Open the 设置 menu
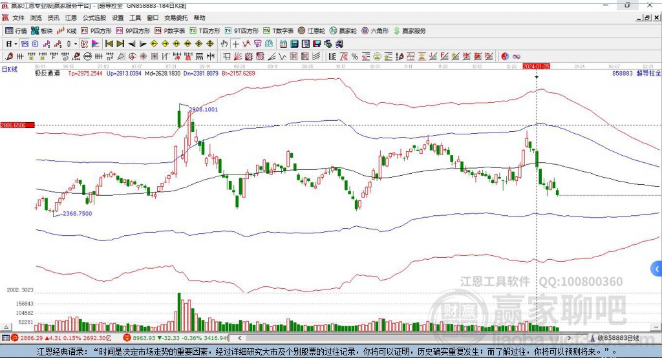This screenshot has width=662, height=358. pos(118,17)
